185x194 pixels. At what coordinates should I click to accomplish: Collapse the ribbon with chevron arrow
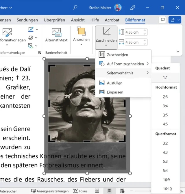(178, 52)
